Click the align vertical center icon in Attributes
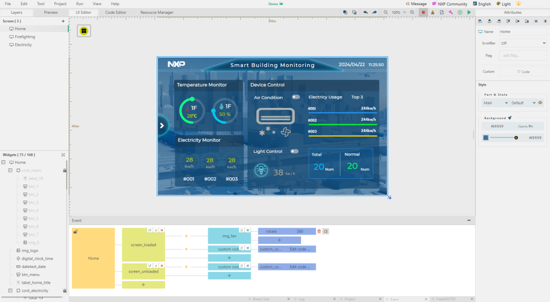The image size is (550, 302). [x=517, y=21]
